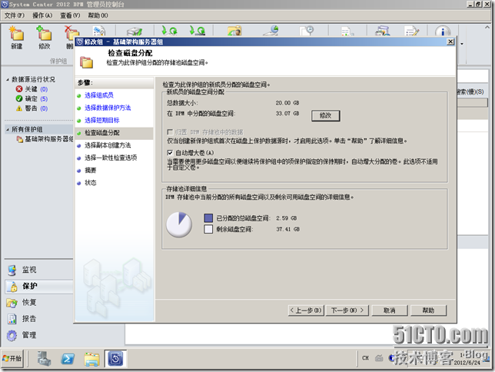Click the recovery point clock toolbar icon
This screenshot has width=495, height=372.
(306, 31)
